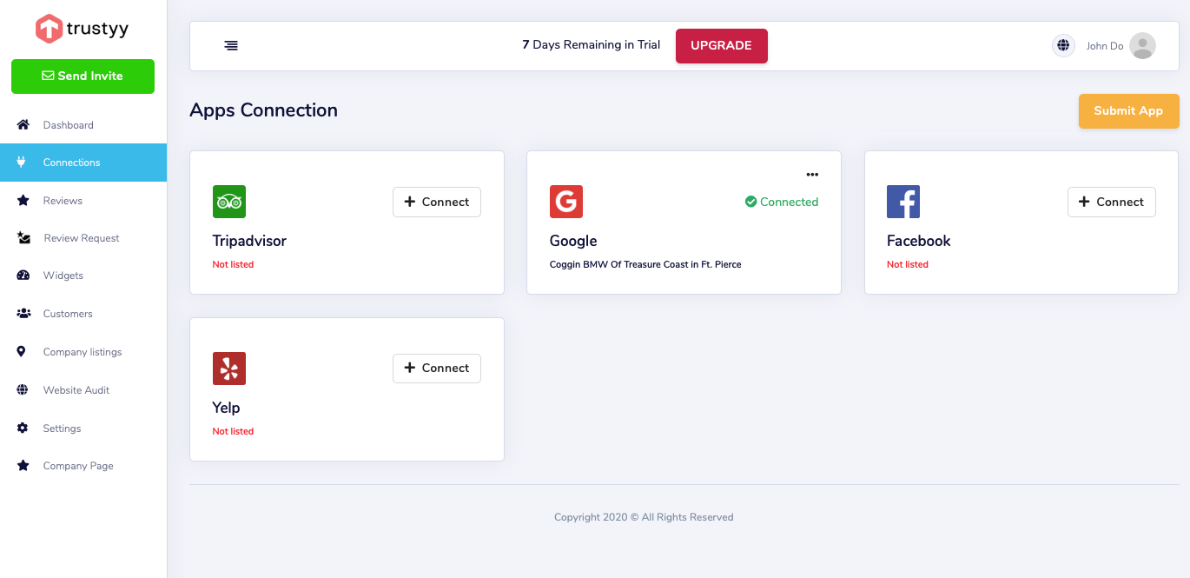The height and width of the screenshot is (578, 1190).
Task: Click the gear icon beside Settings
Action: 23,429
